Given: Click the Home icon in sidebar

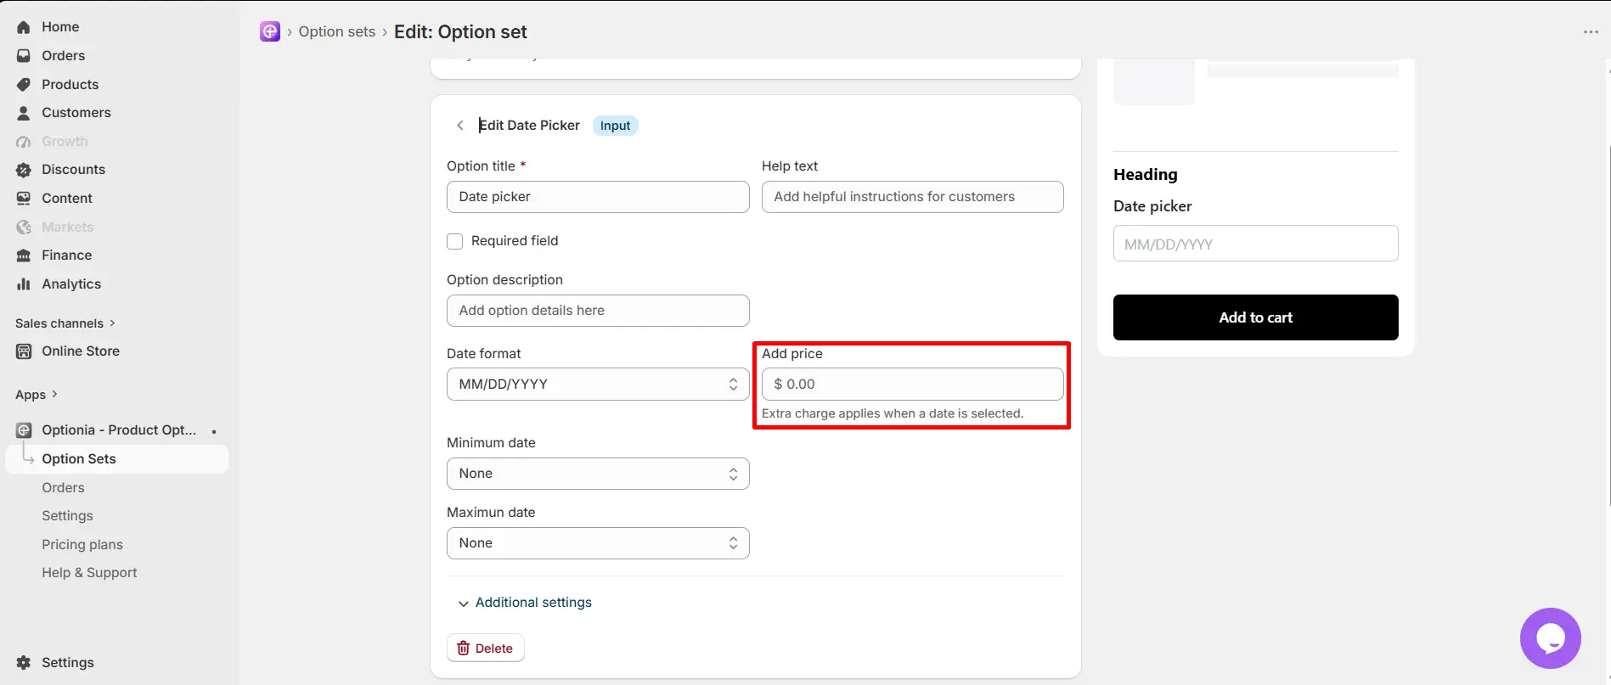Looking at the screenshot, I should tap(24, 27).
